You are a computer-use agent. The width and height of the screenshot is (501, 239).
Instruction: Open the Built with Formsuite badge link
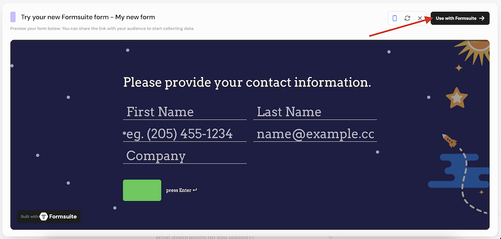point(49,217)
